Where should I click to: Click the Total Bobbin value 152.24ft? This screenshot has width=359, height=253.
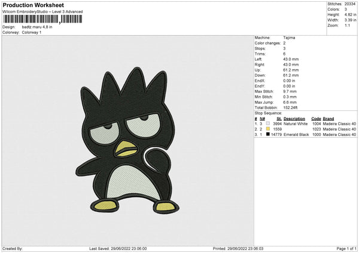290,107
